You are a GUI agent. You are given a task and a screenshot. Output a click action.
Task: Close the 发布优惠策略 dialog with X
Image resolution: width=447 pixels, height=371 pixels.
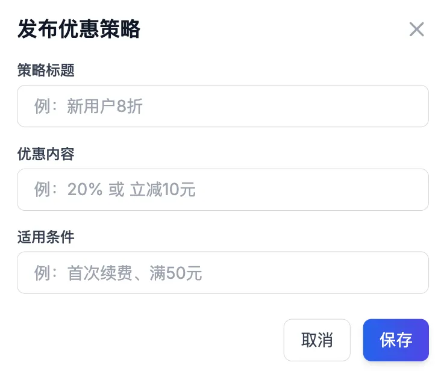click(416, 30)
